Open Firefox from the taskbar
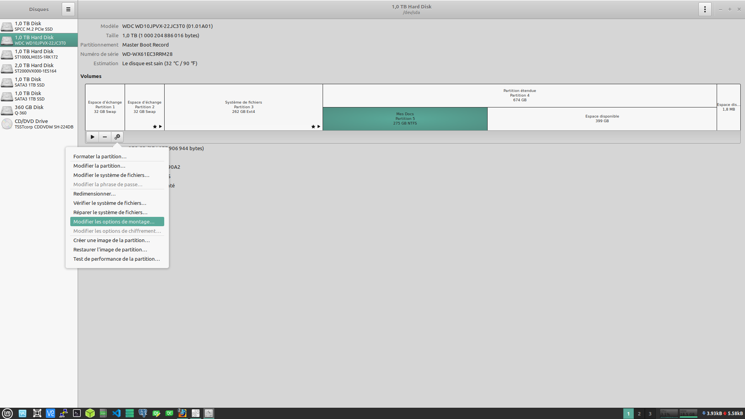This screenshot has width=745, height=419. [x=182, y=413]
